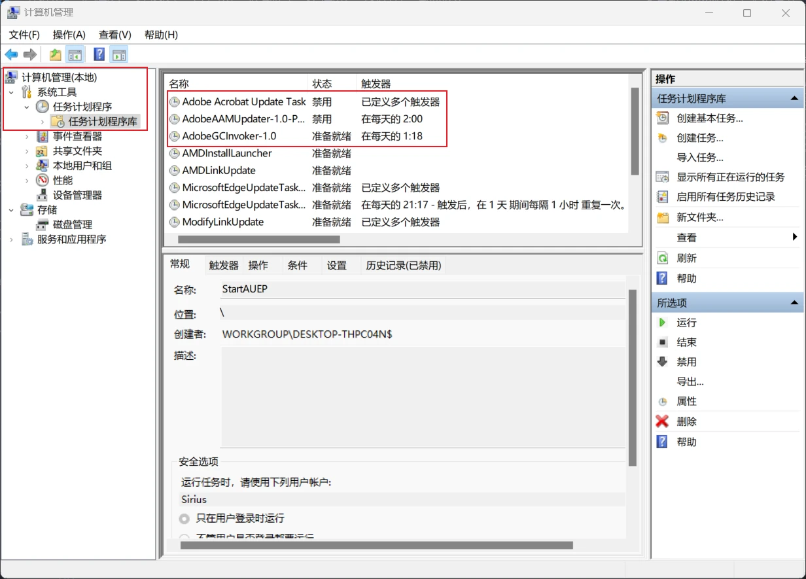The image size is (806, 579).
Task: Select radio 只在用户登录时运行
Action: point(184,518)
